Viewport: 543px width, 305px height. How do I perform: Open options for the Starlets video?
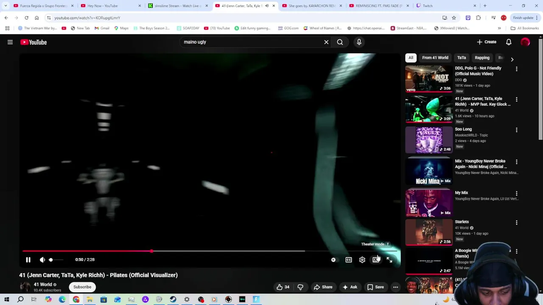[x=516, y=222]
